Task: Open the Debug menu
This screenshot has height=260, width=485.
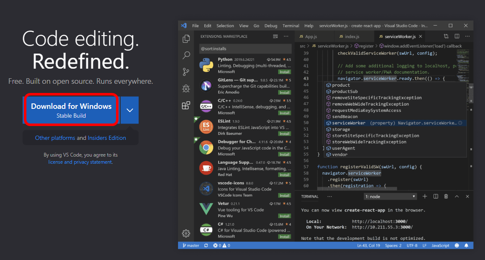Action: (271, 26)
